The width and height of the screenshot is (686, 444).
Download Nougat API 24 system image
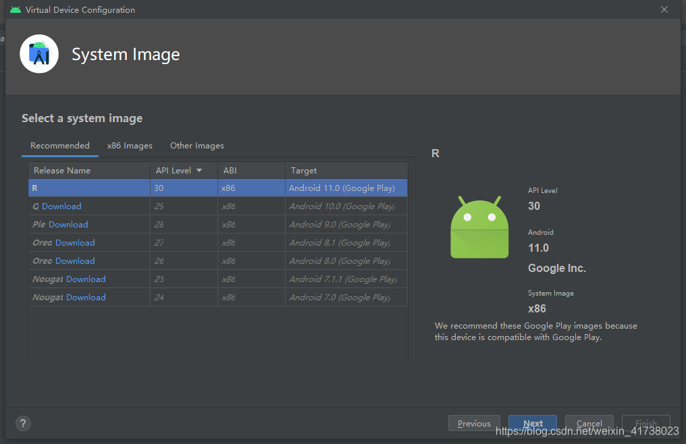(86, 298)
